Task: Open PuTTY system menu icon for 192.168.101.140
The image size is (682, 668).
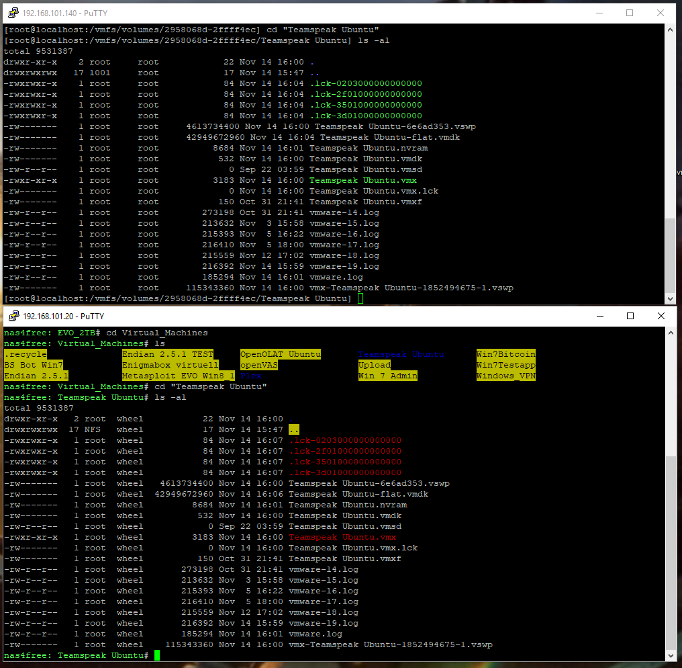Action: pyautogui.click(x=13, y=13)
